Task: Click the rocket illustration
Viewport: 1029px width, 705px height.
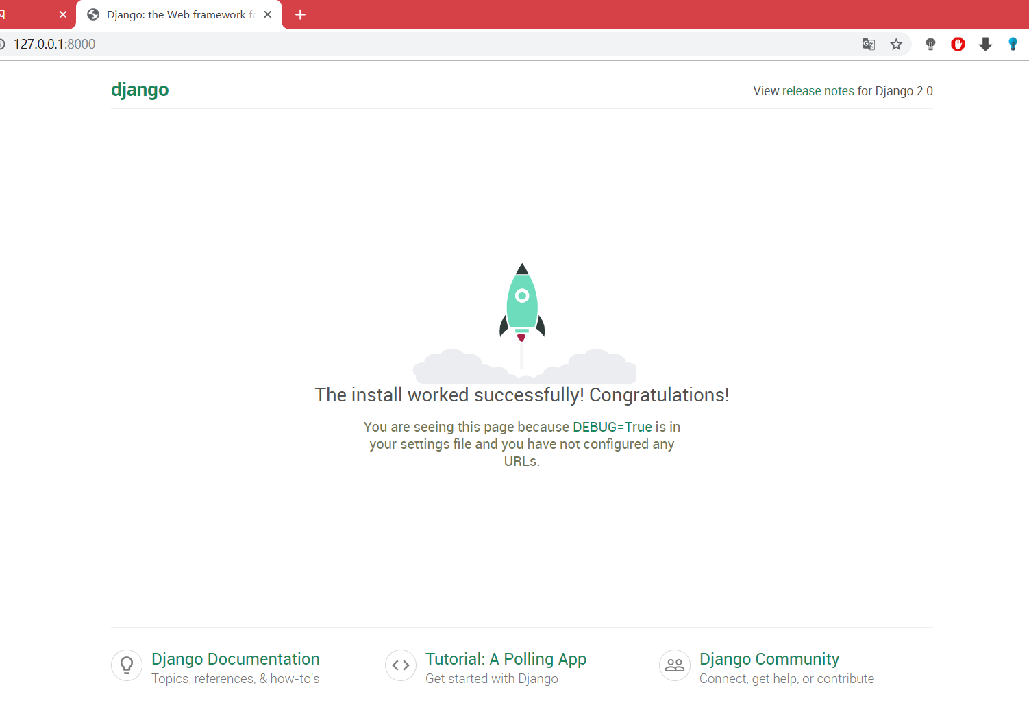Action: click(x=522, y=302)
